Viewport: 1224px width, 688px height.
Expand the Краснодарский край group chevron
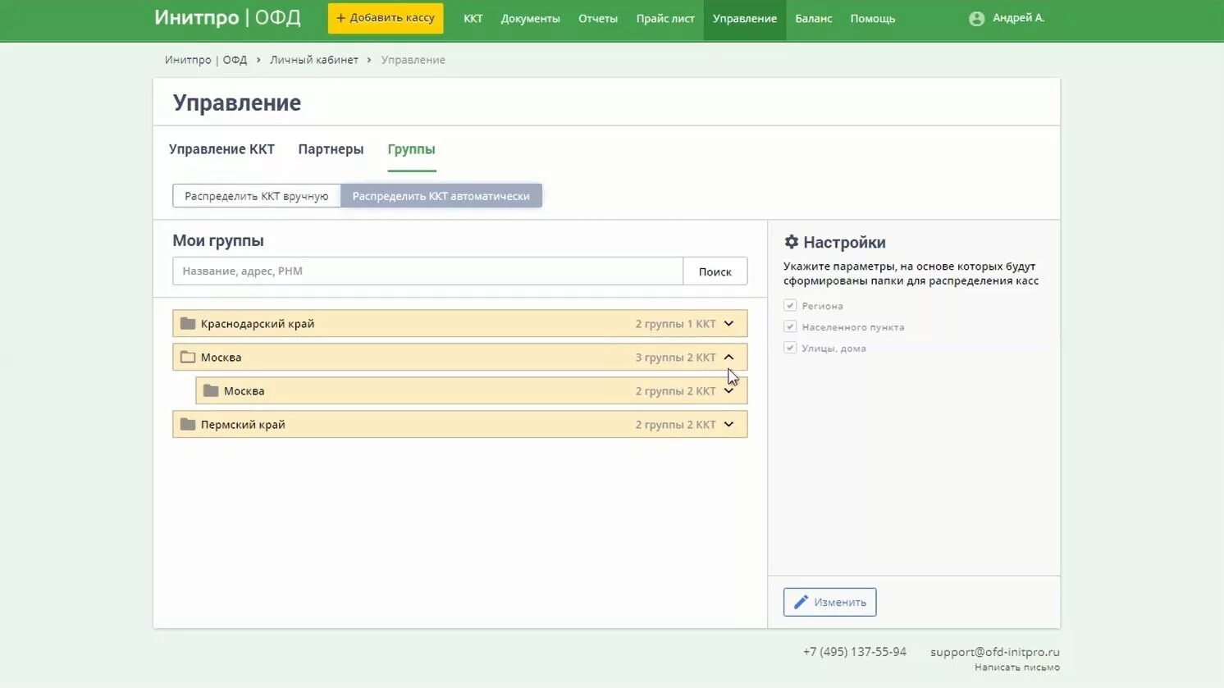pos(728,323)
